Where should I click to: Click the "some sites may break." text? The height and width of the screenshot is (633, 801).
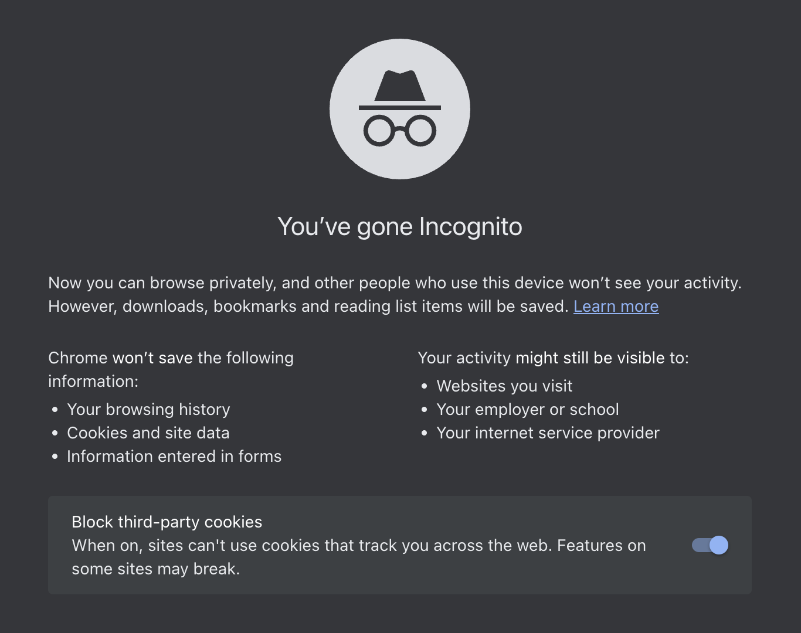(155, 569)
